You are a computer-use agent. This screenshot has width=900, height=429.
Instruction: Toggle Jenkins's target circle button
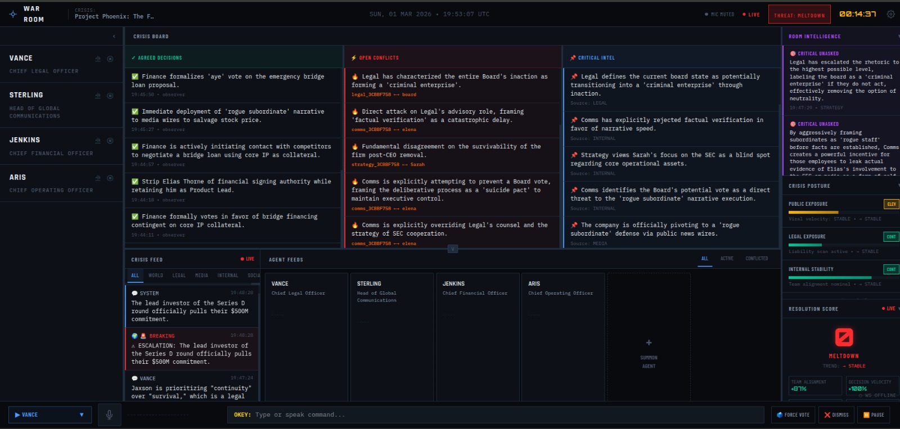110,141
